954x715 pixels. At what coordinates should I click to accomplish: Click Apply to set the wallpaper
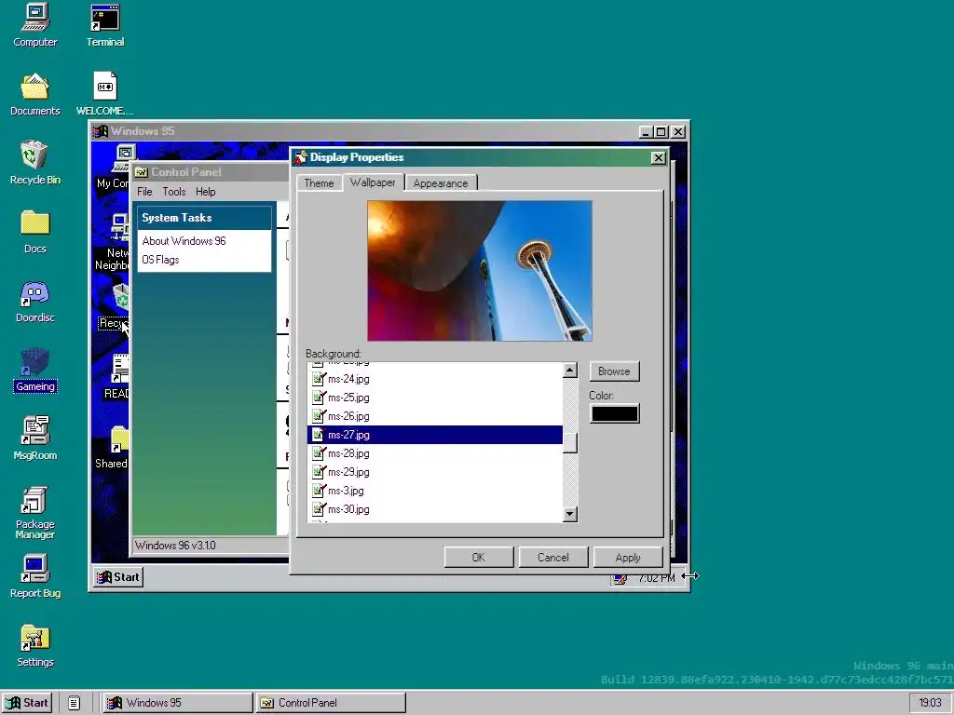coord(628,558)
